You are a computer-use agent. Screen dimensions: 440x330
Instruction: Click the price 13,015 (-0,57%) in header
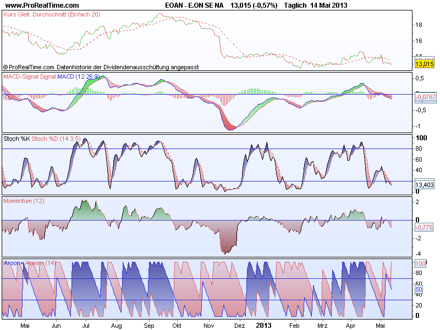pos(254,5)
